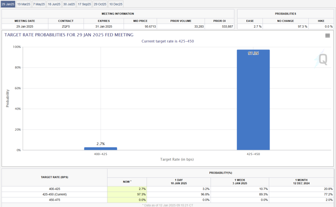This screenshot has height=207, width=336.
Task: Select the 29 Jan25 meeting tab
Action: pyautogui.click(x=8, y=4)
